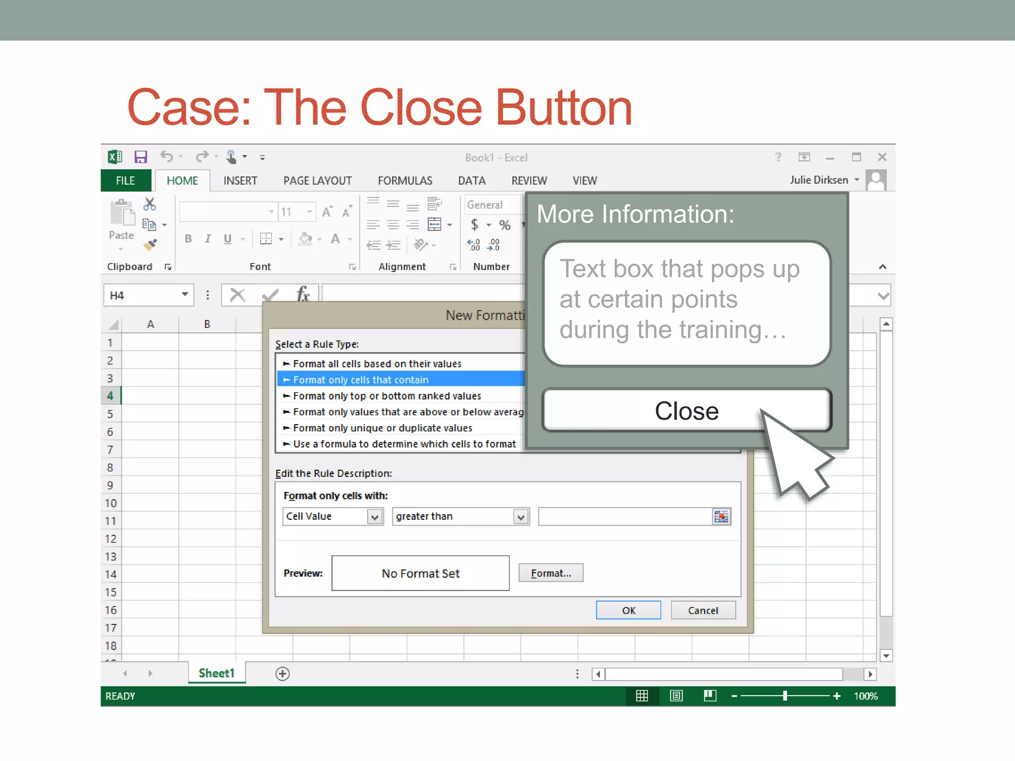Click the Save icon in quick access toolbar
The width and height of the screenshot is (1015, 761).
point(141,157)
